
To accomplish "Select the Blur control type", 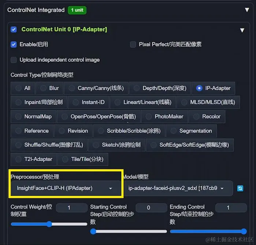I will point(49,88).
